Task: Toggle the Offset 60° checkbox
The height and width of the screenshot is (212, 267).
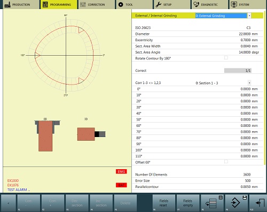Action: [x=226, y=162]
